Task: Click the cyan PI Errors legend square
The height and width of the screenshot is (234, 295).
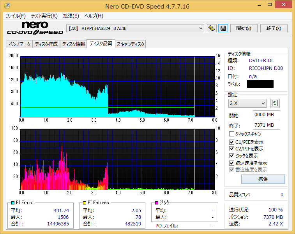Action: coord(13,203)
